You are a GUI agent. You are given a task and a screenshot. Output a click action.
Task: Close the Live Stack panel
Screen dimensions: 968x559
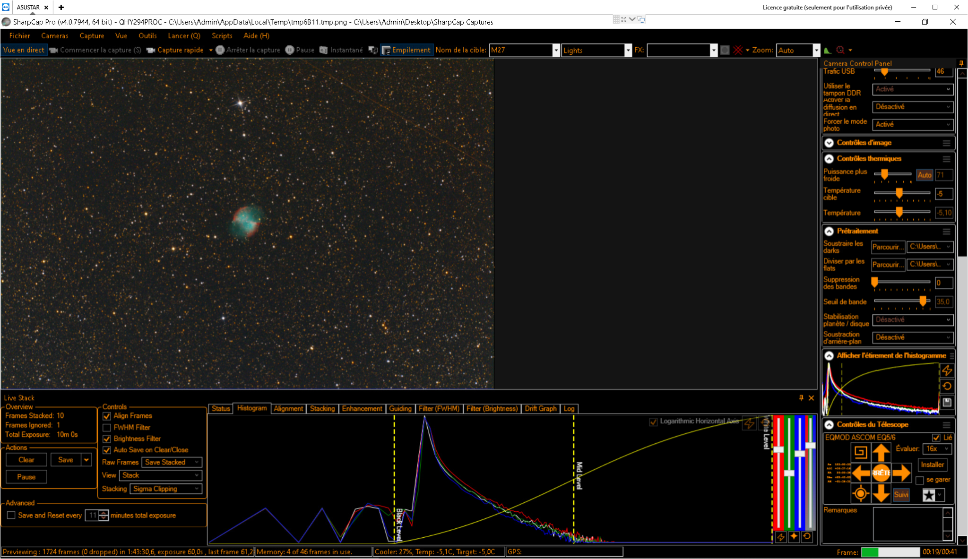click(812, 398)
